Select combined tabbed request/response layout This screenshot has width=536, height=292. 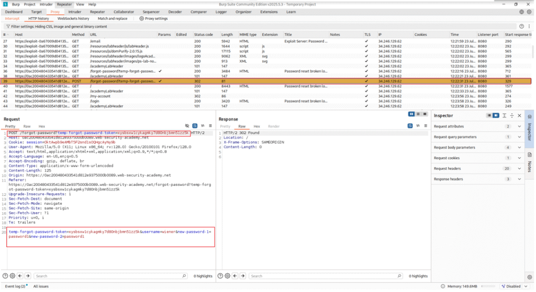[x=425, y=114]
